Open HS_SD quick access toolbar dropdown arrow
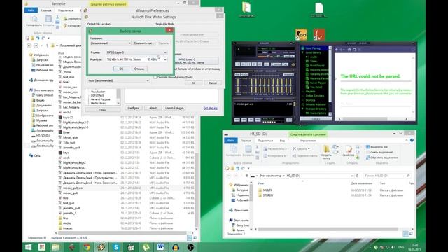 (x=248, y=168)
